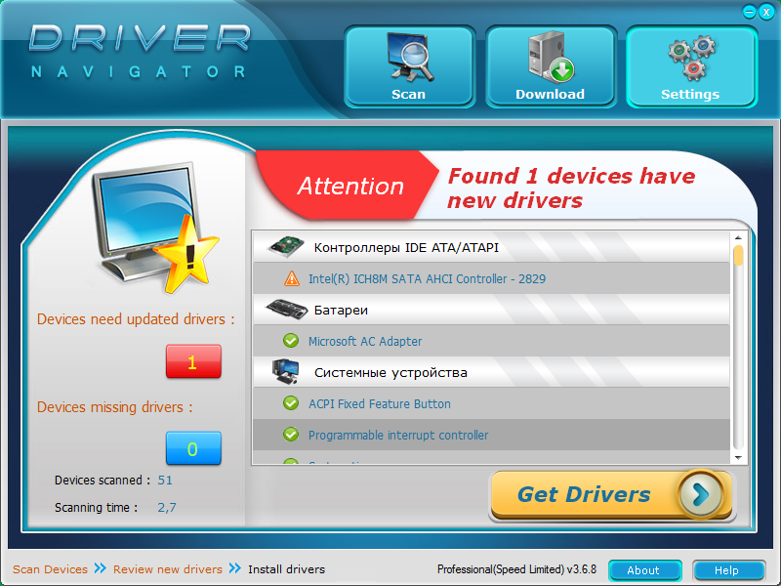Click the Devices need updated drivers label

coord(136,319)
